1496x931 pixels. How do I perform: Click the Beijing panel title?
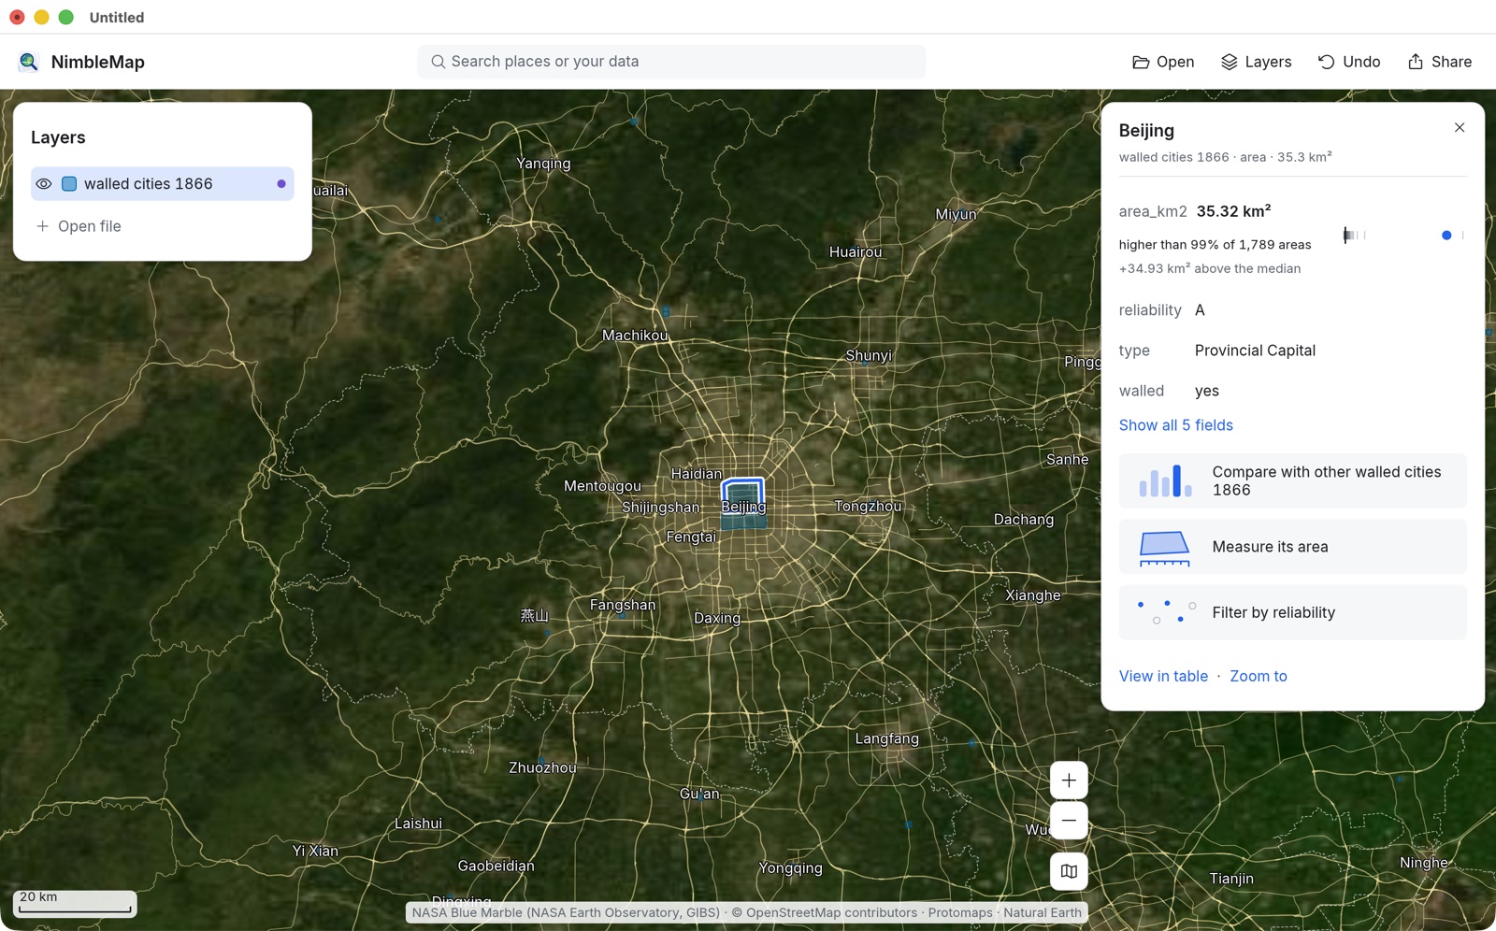pyautogui.click(x=1146, y=131)
